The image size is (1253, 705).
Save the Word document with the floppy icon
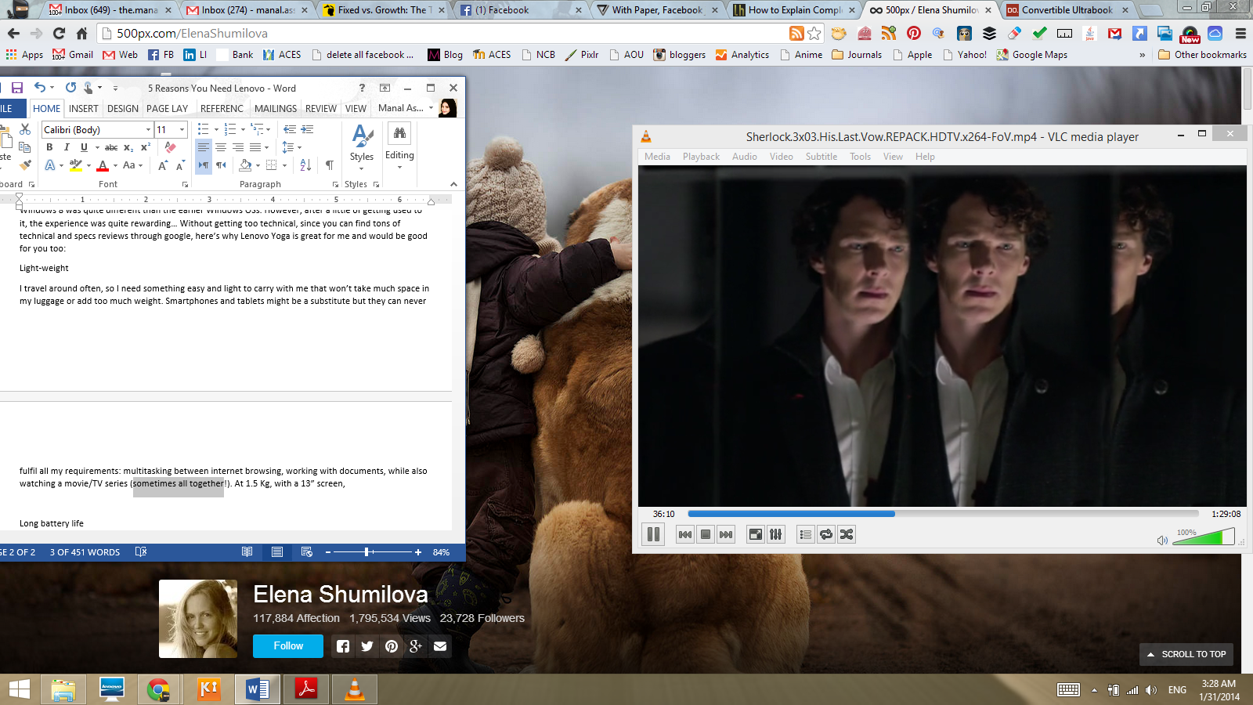click(x=16, y=88)
